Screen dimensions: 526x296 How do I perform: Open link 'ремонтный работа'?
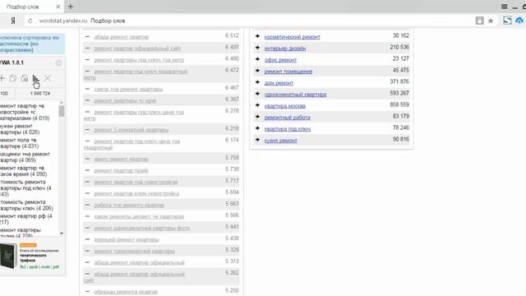[287, 118]
